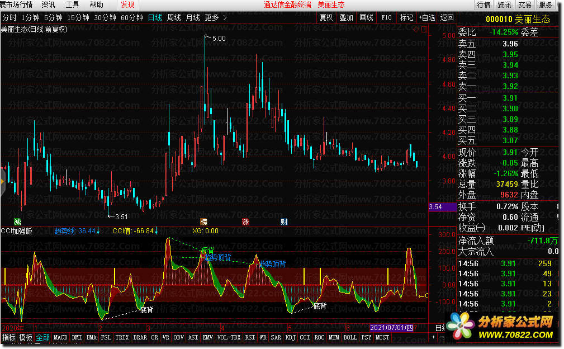
Task: Zoom in chart with the plus button
Action: pos(433,337)
